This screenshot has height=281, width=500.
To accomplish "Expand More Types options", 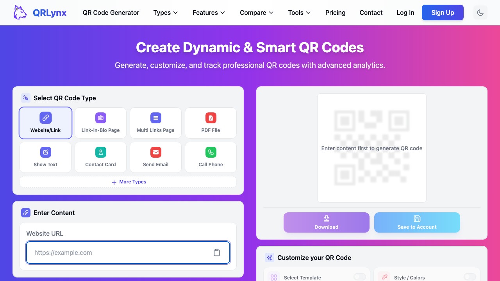I will (128, 182).
